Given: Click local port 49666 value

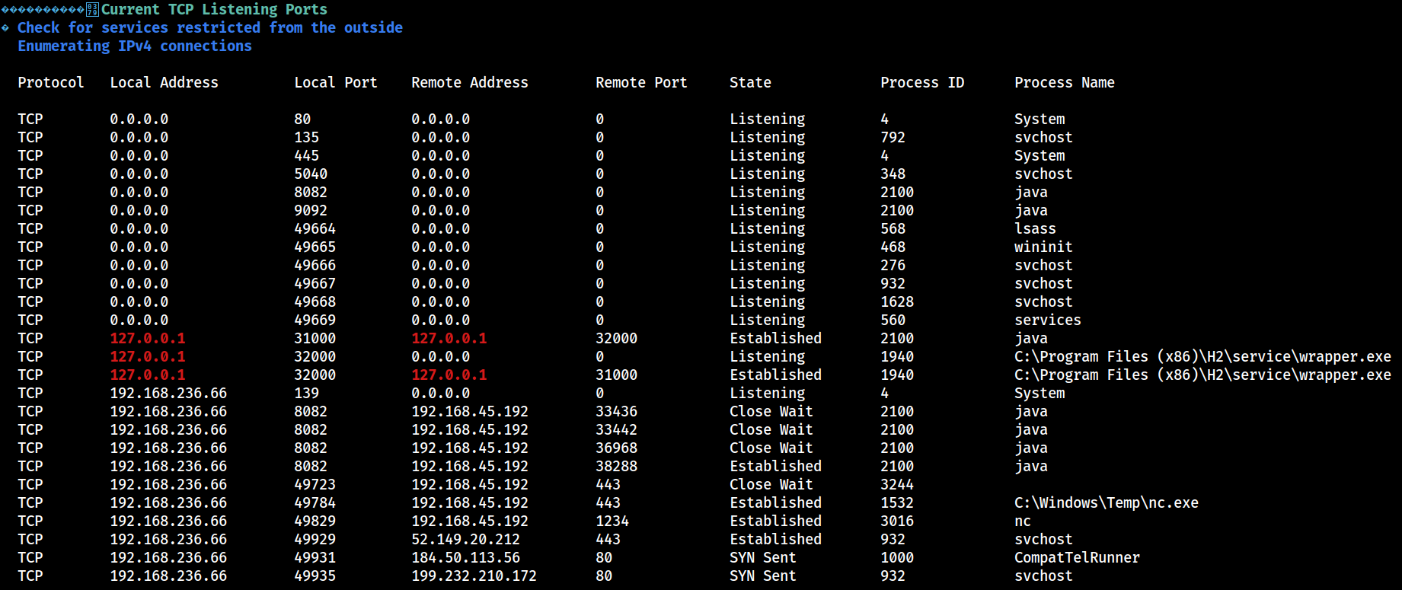Looking at the screenshot, I should (315, 265).
